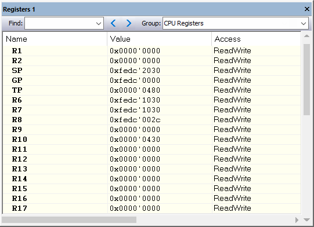
Task: Click ReadWrite access for R12
Action: pyautogui.click(x=232, y=159)
